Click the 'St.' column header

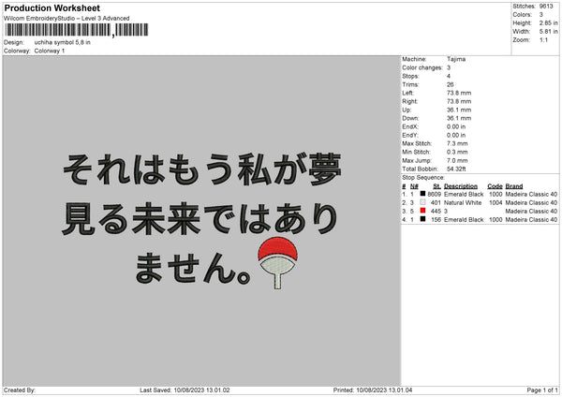click(x=436, y=186)
